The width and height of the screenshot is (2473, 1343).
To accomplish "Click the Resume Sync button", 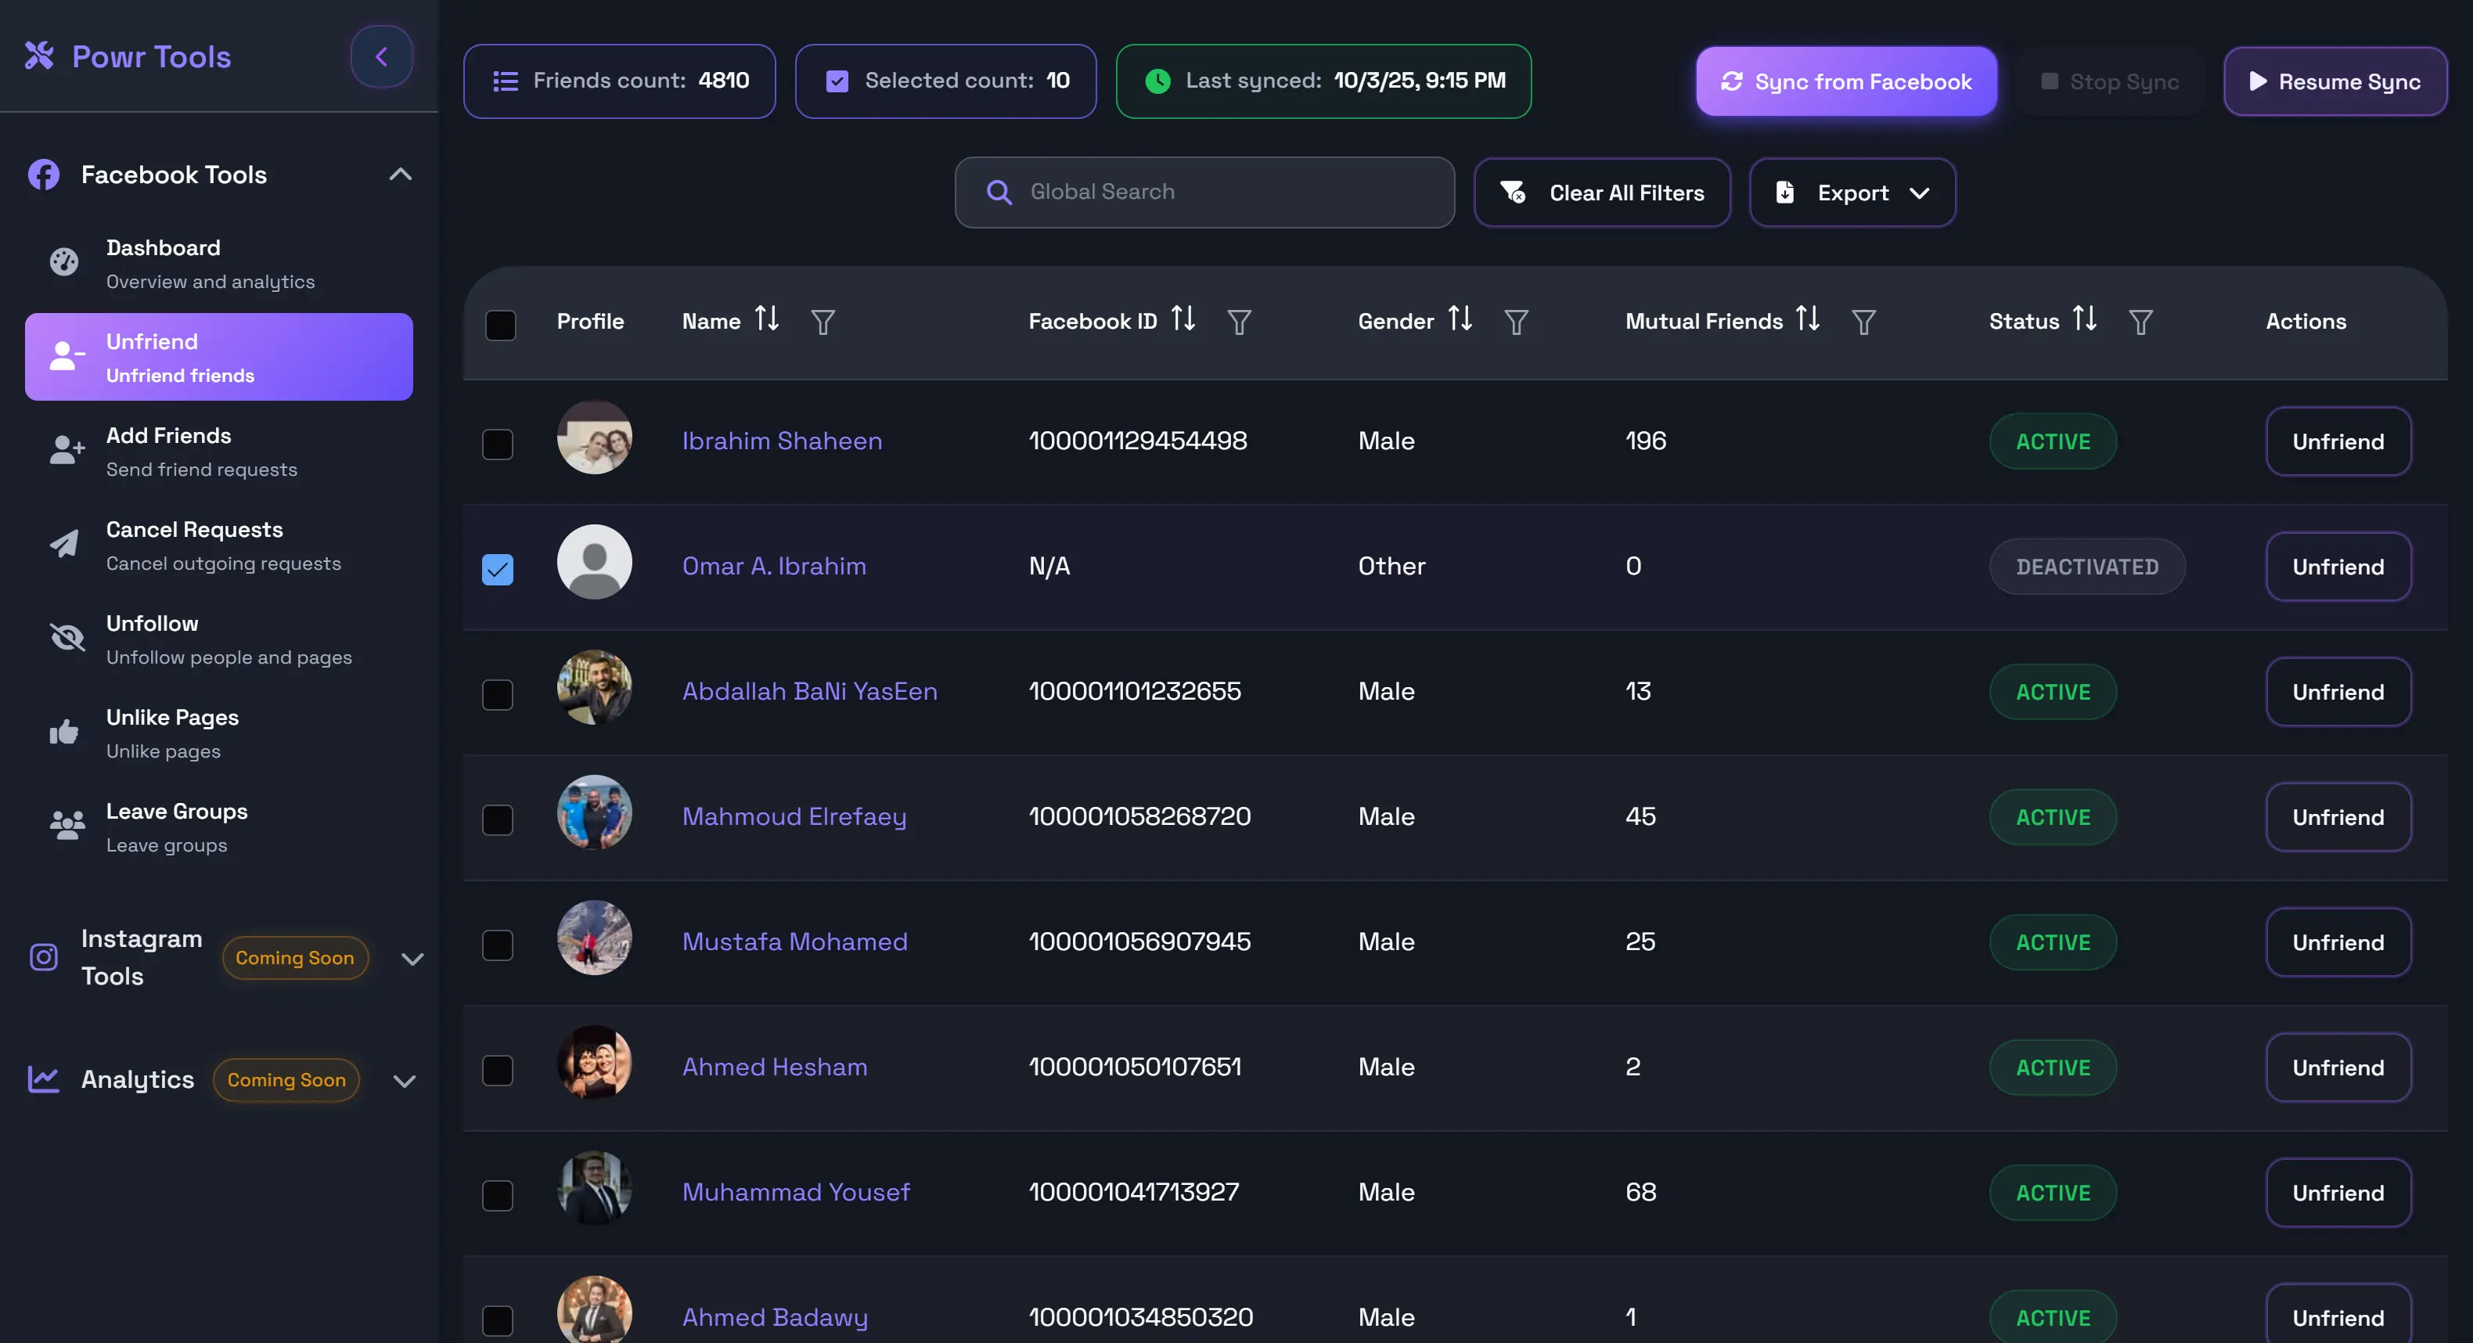I will pyautogui.click(x=2334, y=81).
